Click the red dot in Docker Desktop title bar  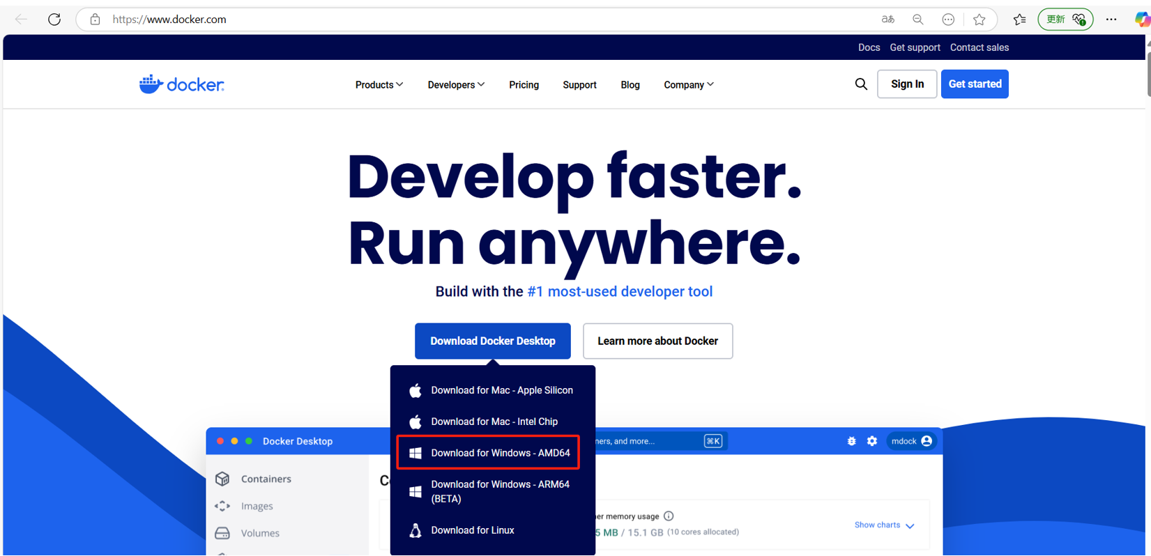pos(220,441)
